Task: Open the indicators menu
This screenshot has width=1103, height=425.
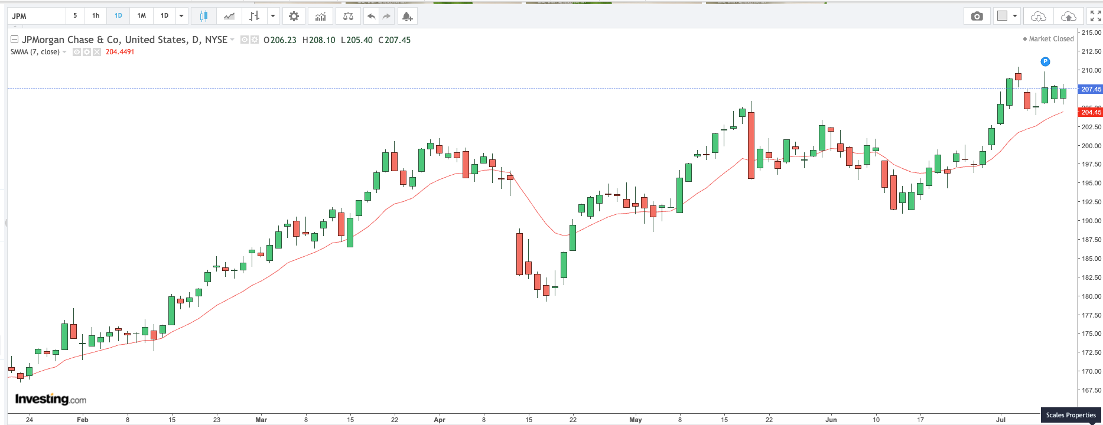Action: tap(320, 16)
